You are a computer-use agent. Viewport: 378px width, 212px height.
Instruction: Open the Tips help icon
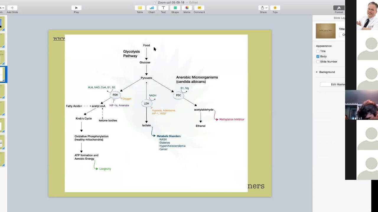(275, 8)
